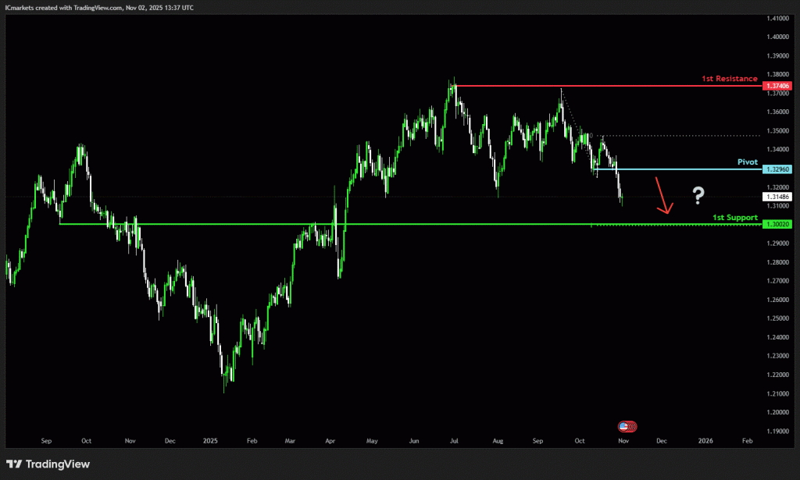Click the current price label 1.31486

click(x=777, y=197)
